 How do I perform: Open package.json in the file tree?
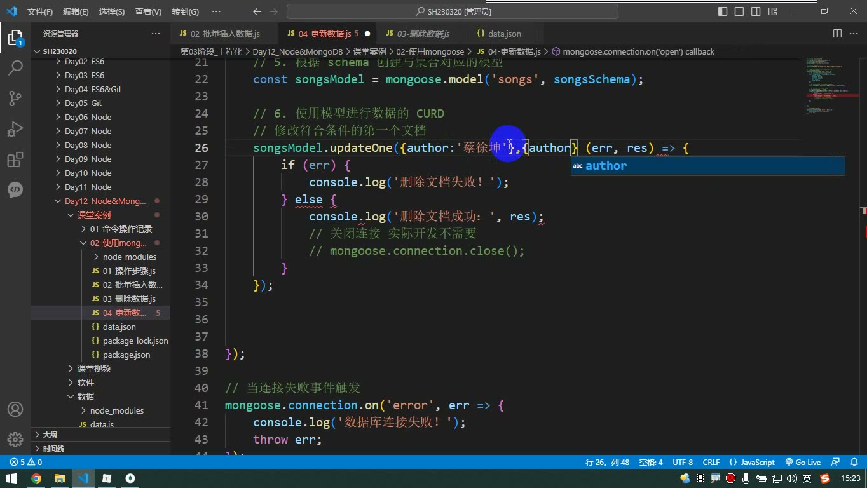pos(126,355)
